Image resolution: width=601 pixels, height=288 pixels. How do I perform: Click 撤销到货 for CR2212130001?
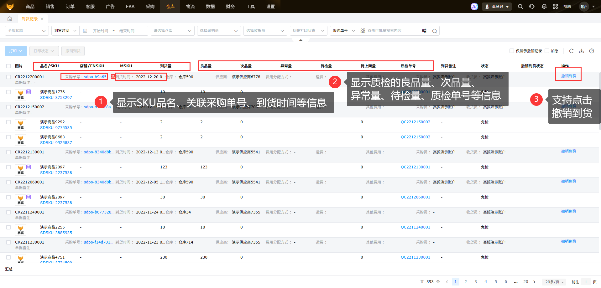[x=568, y=151]
